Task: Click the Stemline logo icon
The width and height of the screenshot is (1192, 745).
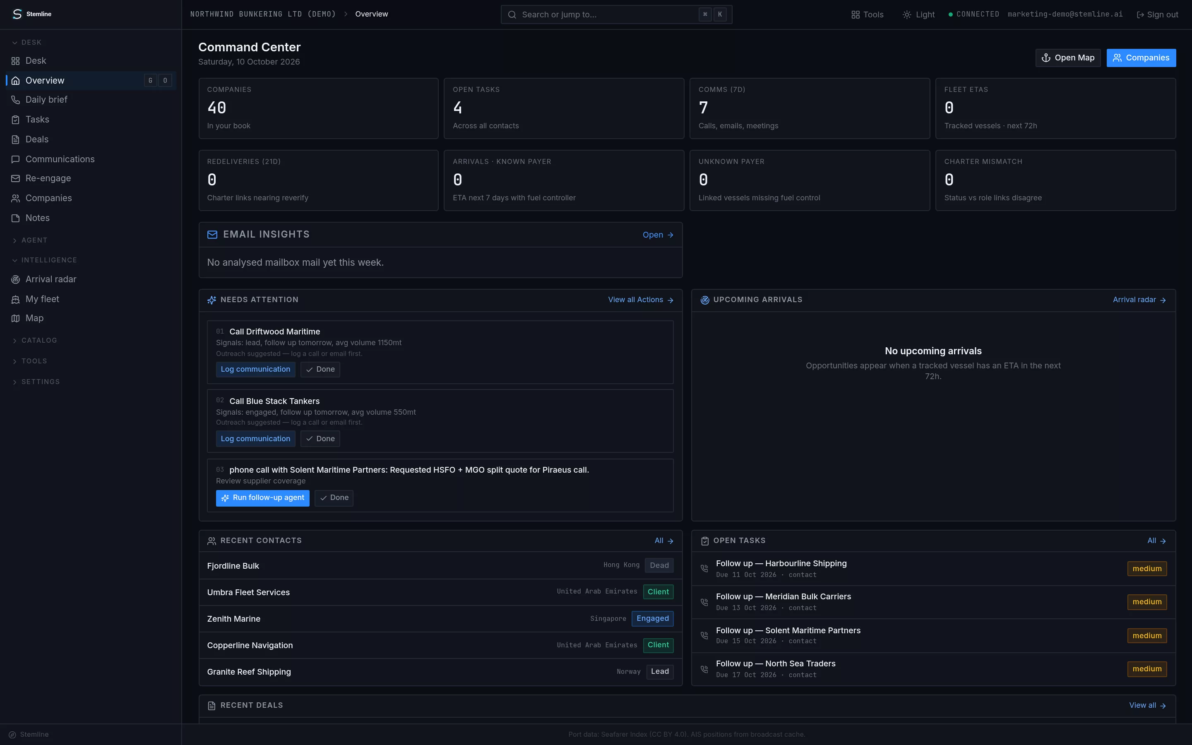Action: 17,14
